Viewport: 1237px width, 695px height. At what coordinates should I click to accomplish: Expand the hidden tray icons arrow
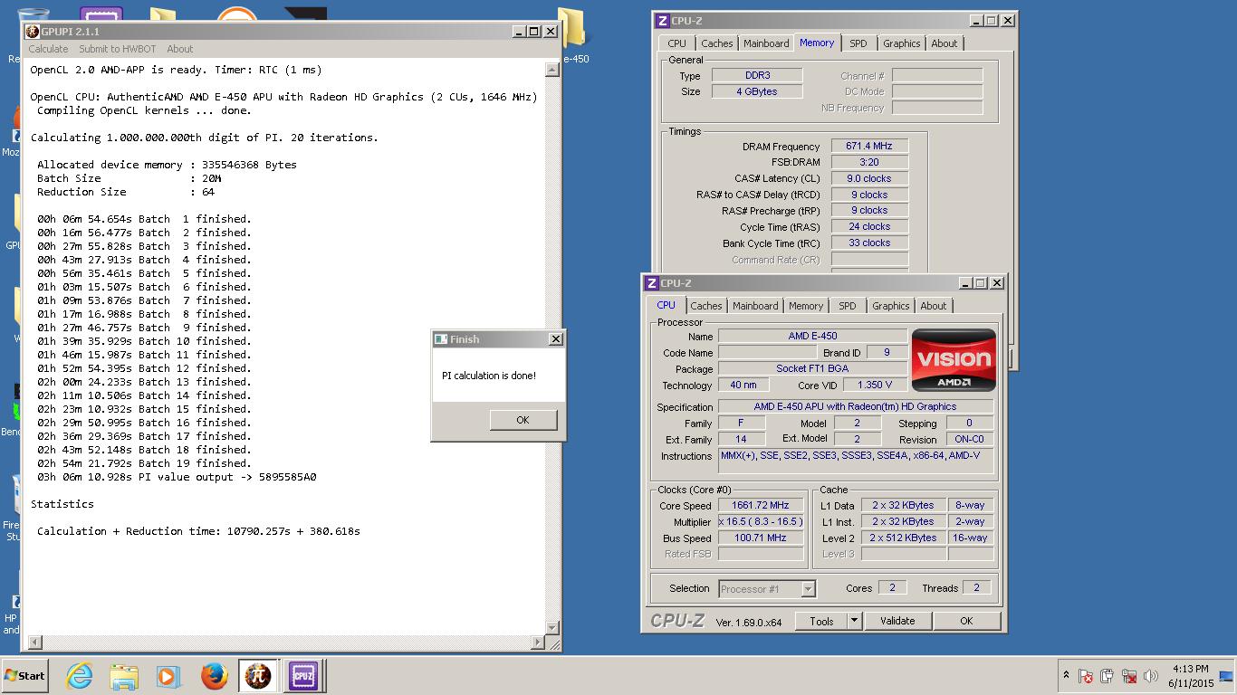tap(1066, 675)
